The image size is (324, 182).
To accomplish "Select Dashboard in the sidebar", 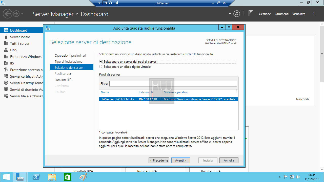I will (22, 30).
